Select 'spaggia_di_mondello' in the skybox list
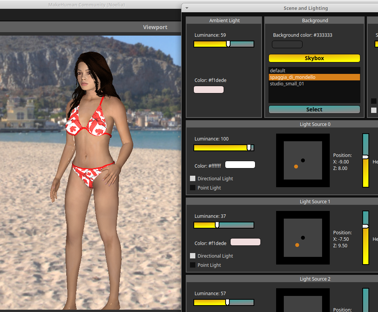 [x=293, y=77]
